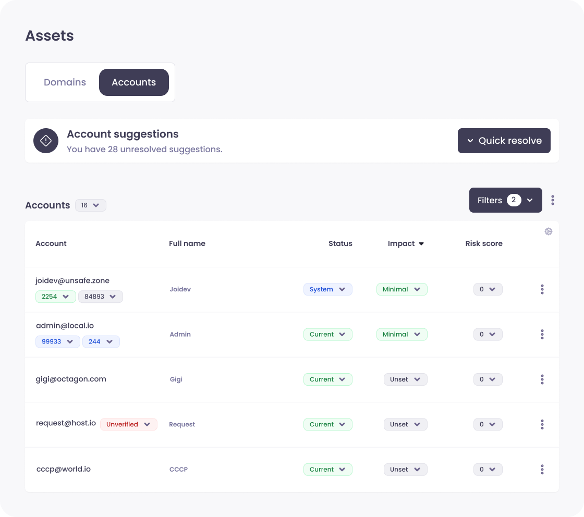
Task: Click the full name Admin
Action: click(x=180, y=334)
